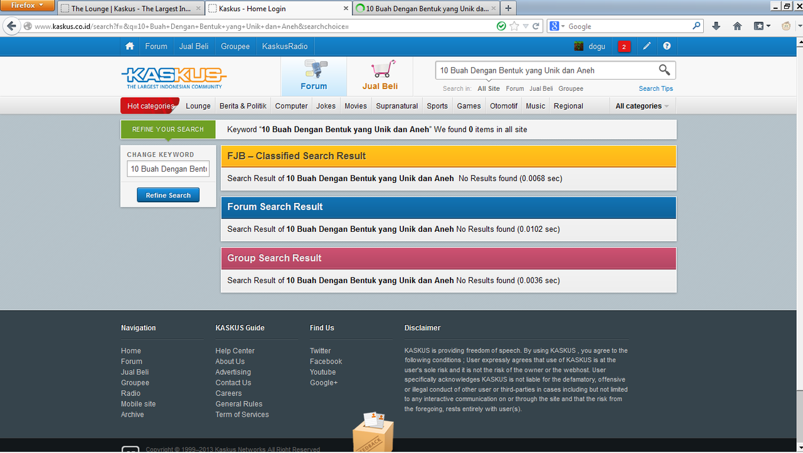Expand the All categories dropdown
Screen dimensions: 803x453
642,106
